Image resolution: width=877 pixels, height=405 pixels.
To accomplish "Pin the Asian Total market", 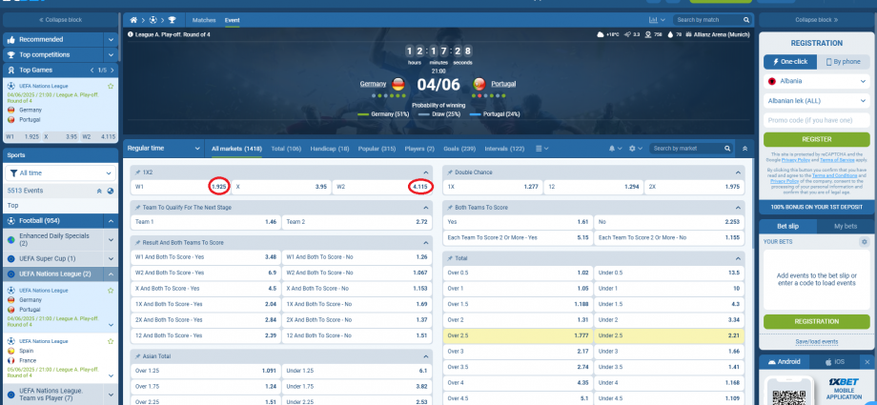I will pos(137,356).
